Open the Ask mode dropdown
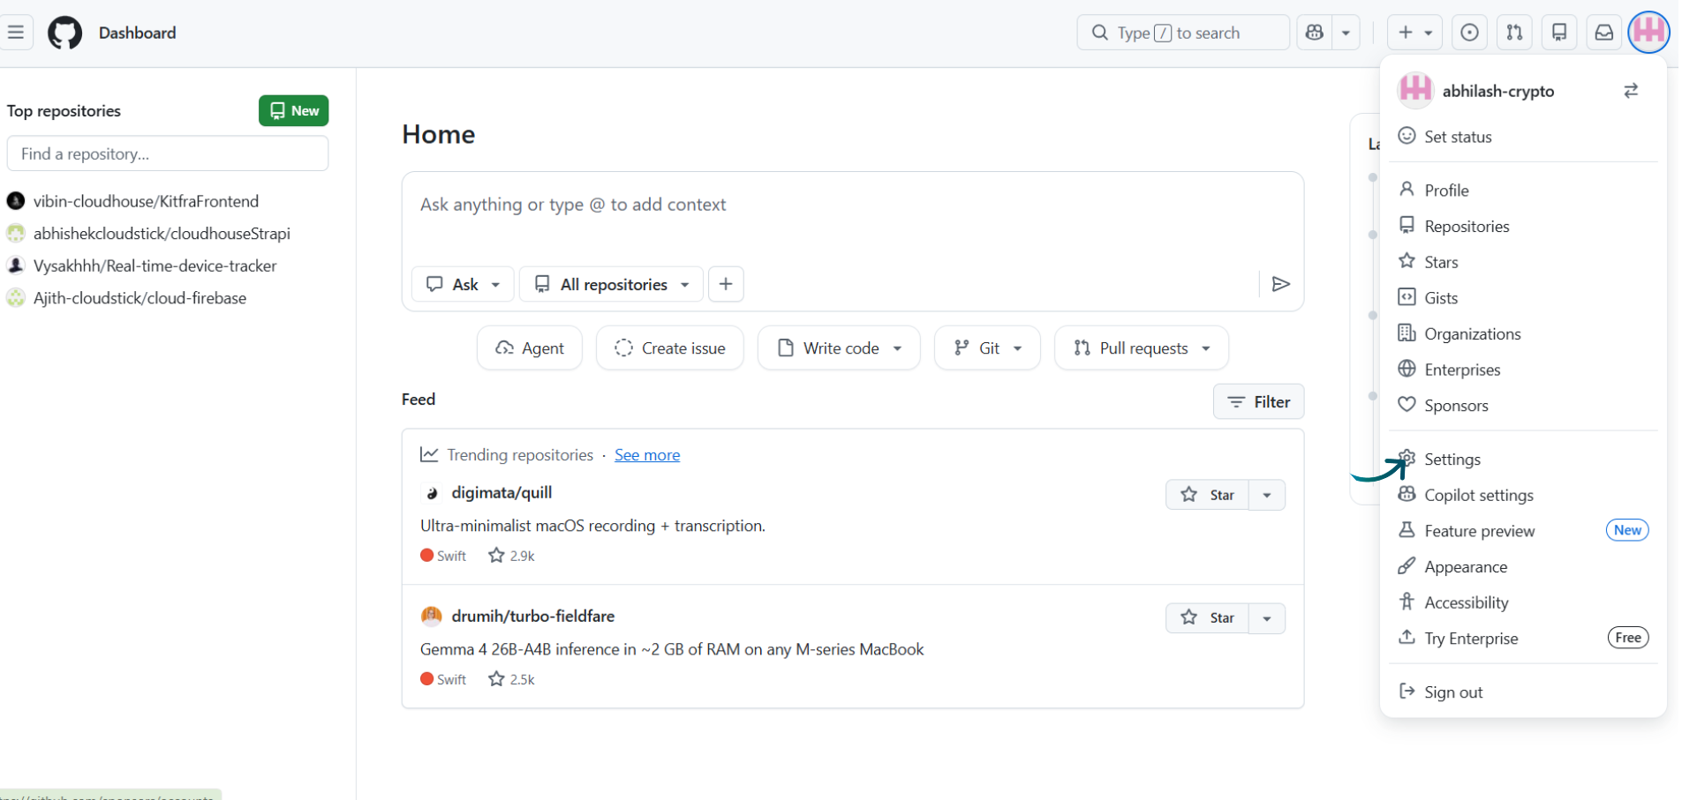Viewport: 1682px width, 800px height. tap(463, 284)
